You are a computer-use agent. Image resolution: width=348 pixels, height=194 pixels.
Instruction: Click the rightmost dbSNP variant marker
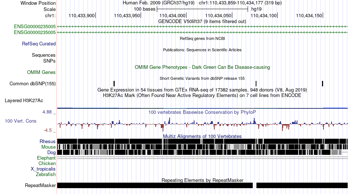point(322,83)
